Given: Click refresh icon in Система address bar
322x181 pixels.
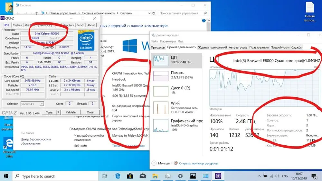Looking at the screenshot, I should [154, 13].
